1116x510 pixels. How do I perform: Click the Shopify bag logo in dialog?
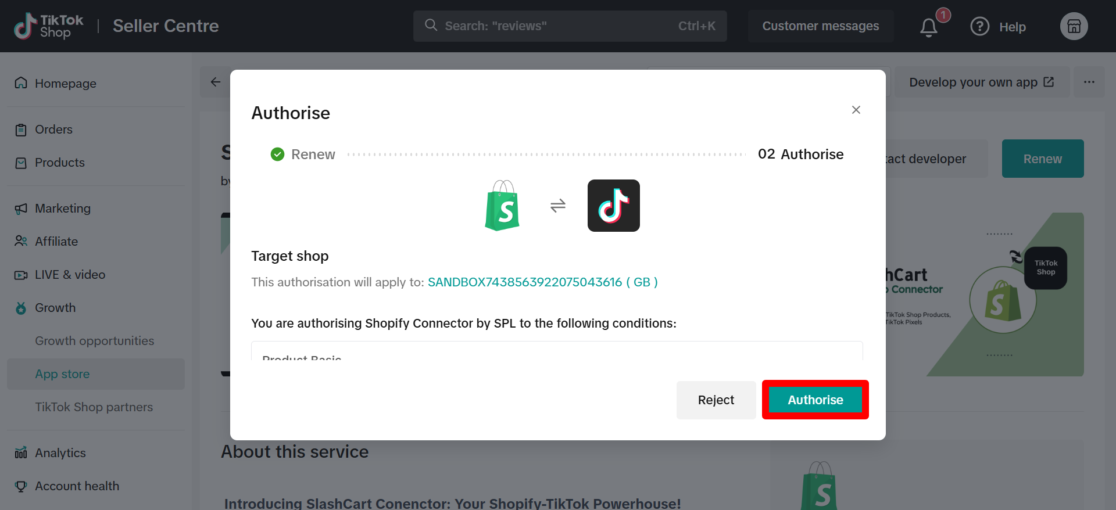(x=502, y=206)
